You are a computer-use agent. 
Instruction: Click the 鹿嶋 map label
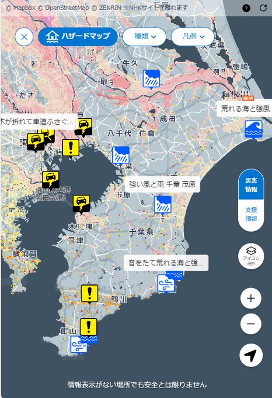coord(240,67)
